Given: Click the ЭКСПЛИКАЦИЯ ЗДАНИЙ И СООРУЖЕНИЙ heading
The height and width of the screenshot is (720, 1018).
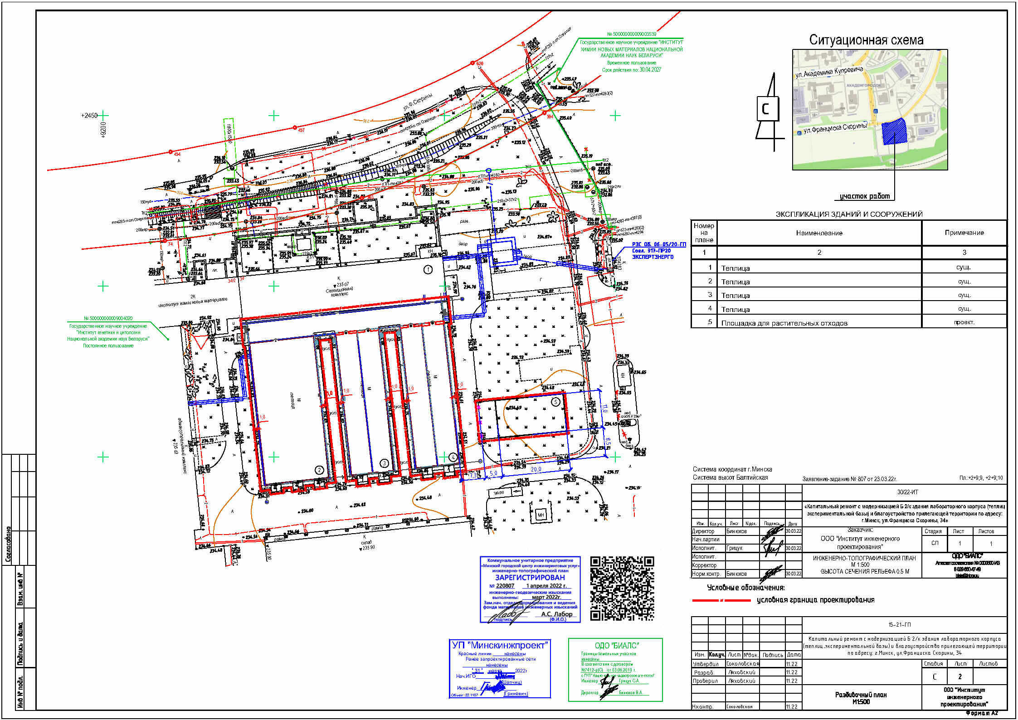Looking at the screenshot, I should tap(849, 214).
